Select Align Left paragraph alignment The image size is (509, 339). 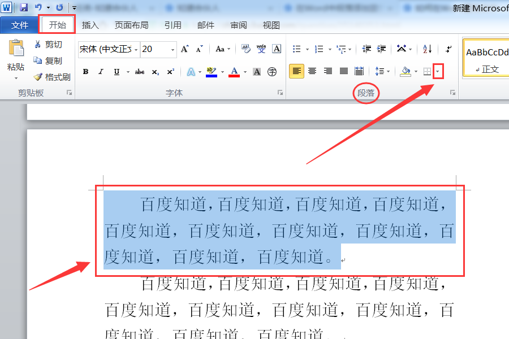pyautogui.click(x=297, y=71)
